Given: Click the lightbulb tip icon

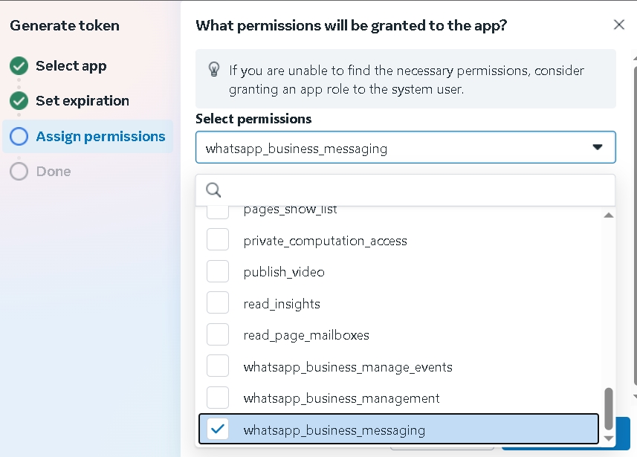Looking at the screenshot, I should 213,70.
